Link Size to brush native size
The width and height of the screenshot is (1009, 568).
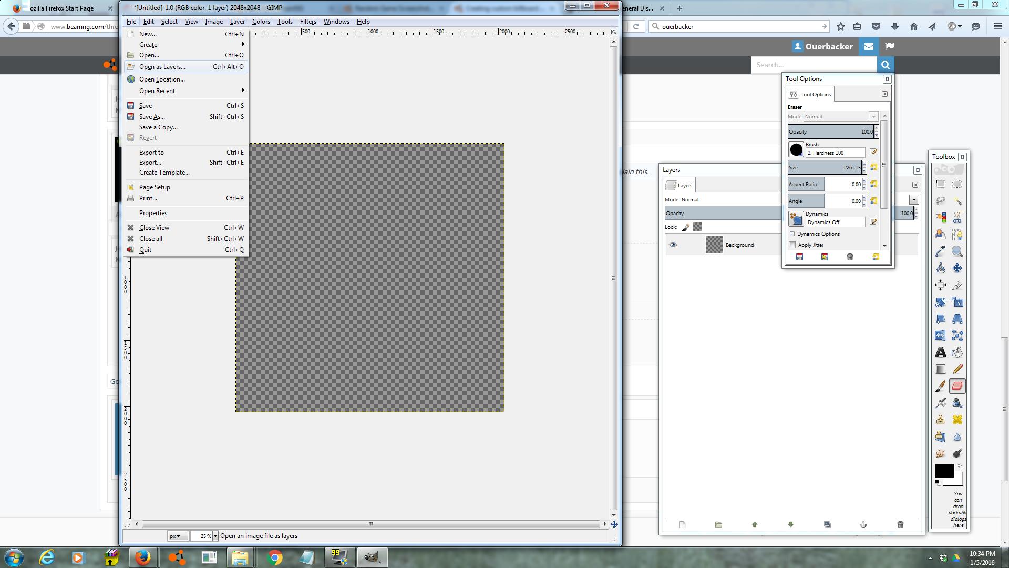(x=873, y=167)
